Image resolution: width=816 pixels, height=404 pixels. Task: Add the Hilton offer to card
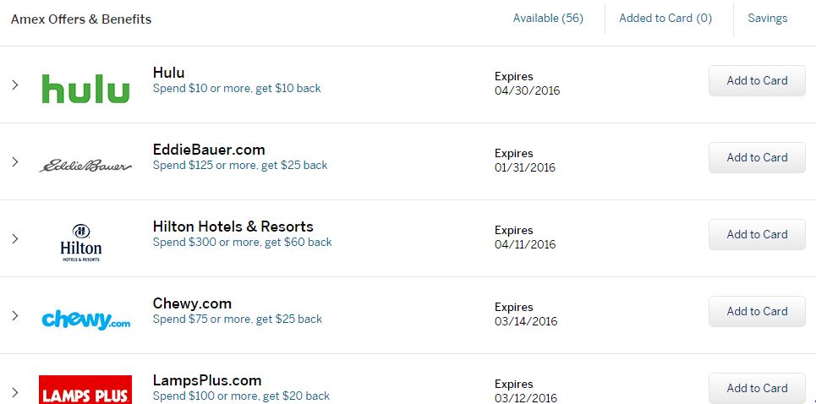[757, 235]
